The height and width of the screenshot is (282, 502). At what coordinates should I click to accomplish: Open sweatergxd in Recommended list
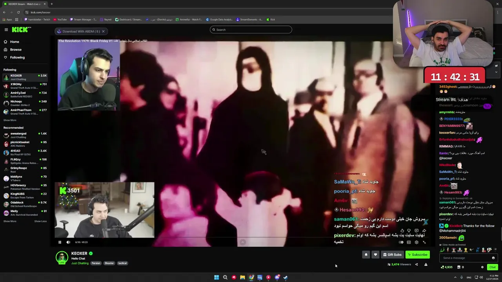(x=25, y=135)
